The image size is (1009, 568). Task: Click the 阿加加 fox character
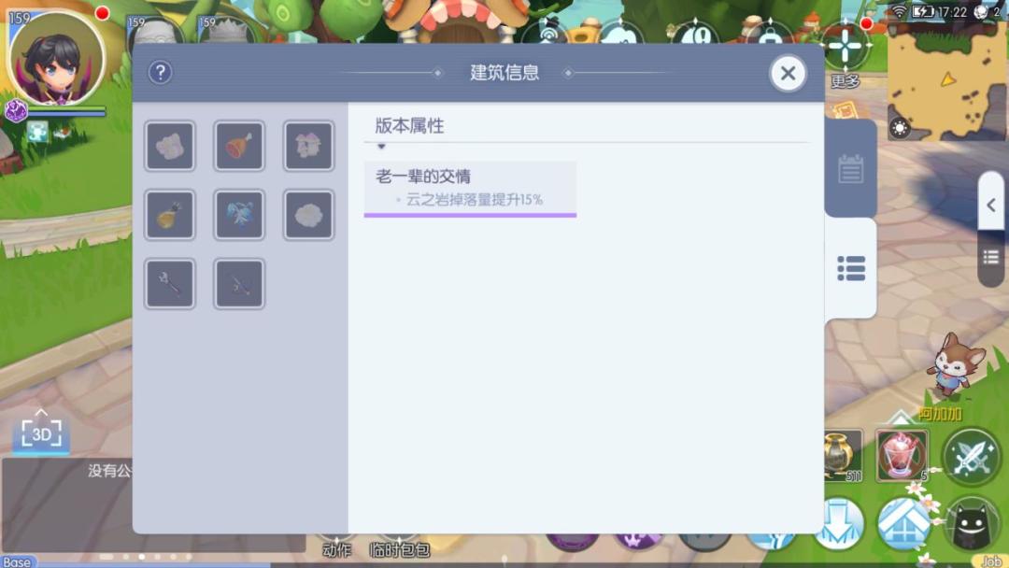tap(955, 364)
